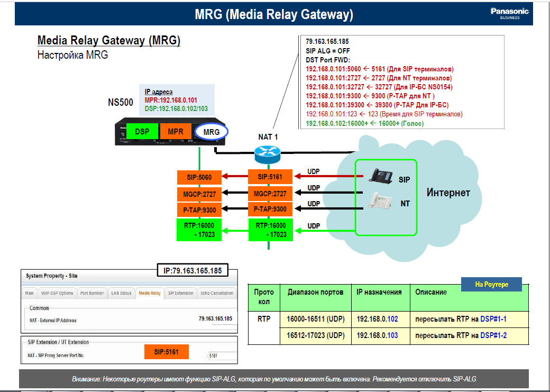This screenshot has height=392, width=550.
Task: Switch to the LAN Status tab
Action: pos(121,293)
